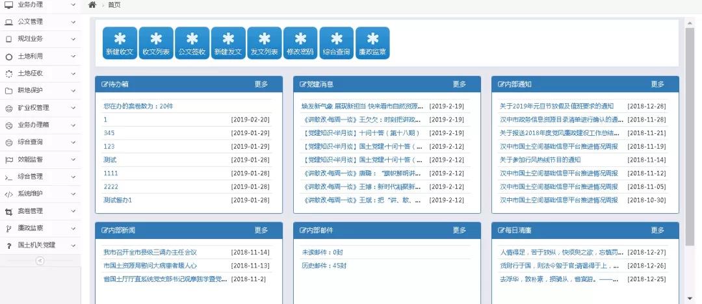Click the scrollbar down arrow
The height and width of the screenshot is (304, 702).
(690, 298)
